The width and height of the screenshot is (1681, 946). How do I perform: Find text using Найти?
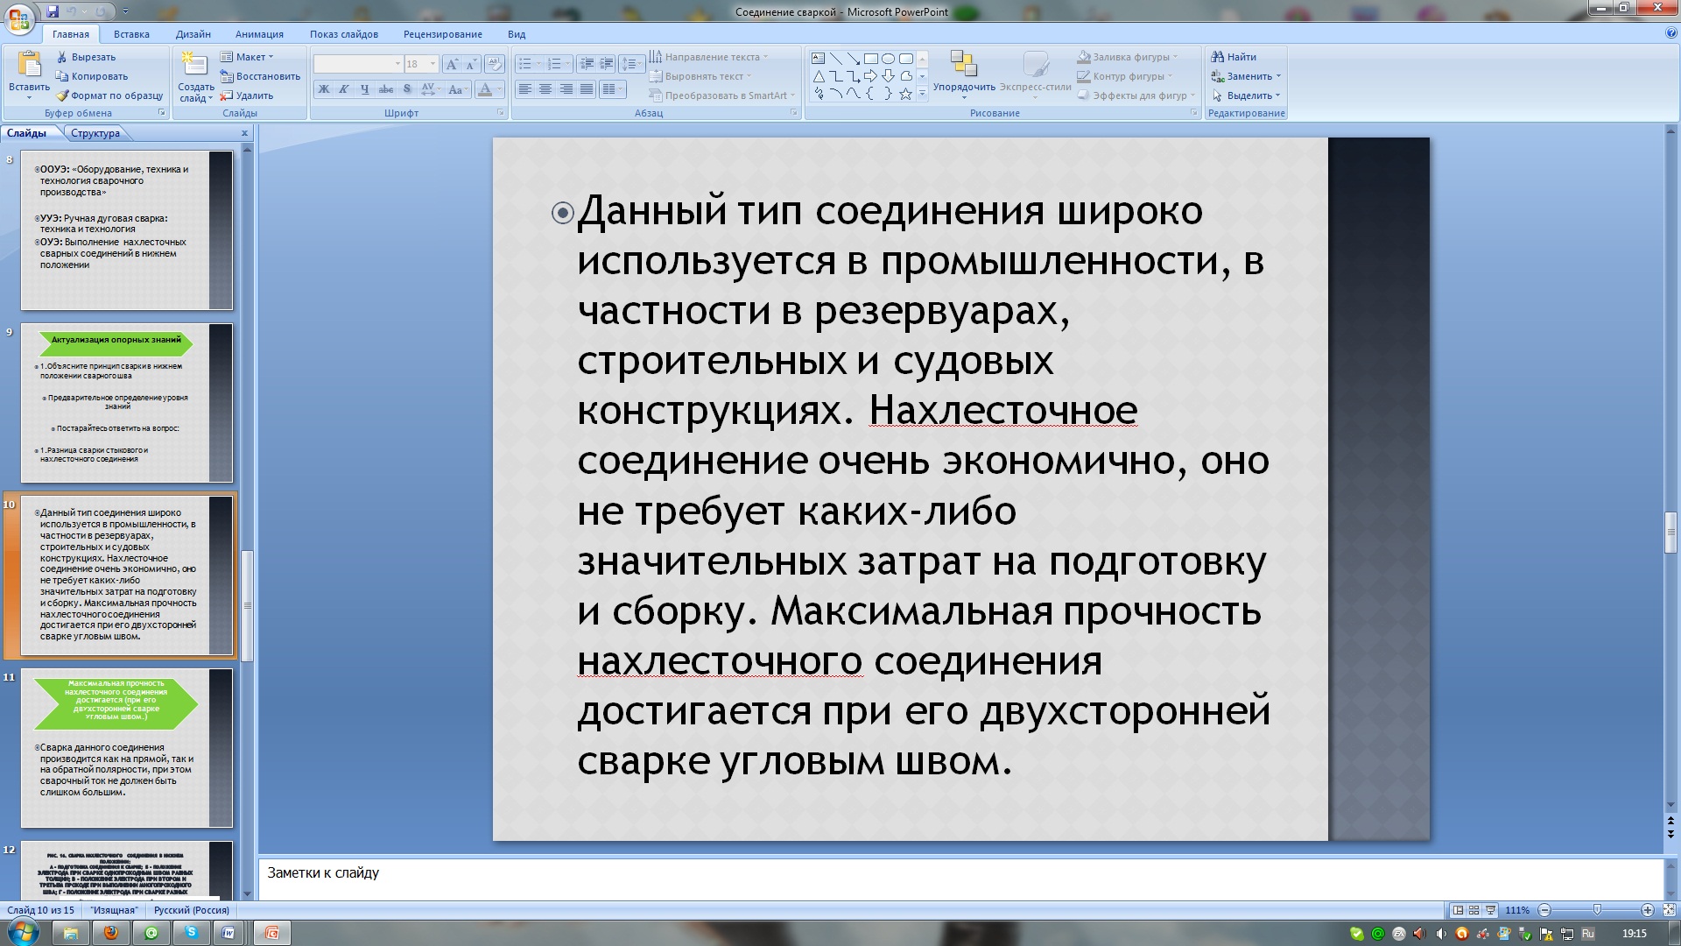1234,57
